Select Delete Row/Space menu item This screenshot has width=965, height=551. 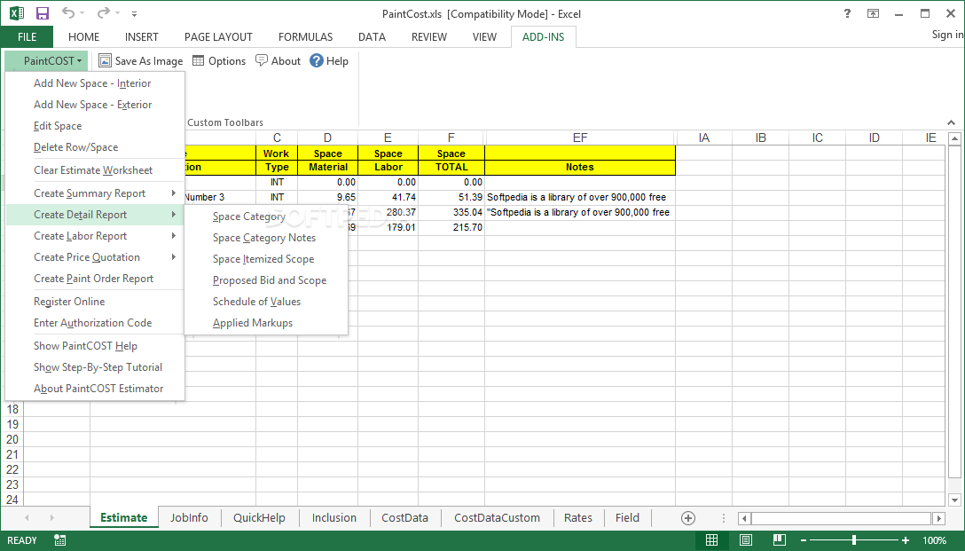95,147
